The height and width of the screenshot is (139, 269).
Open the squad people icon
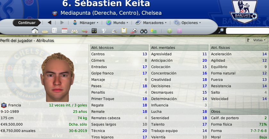click(x=74, y=31)
